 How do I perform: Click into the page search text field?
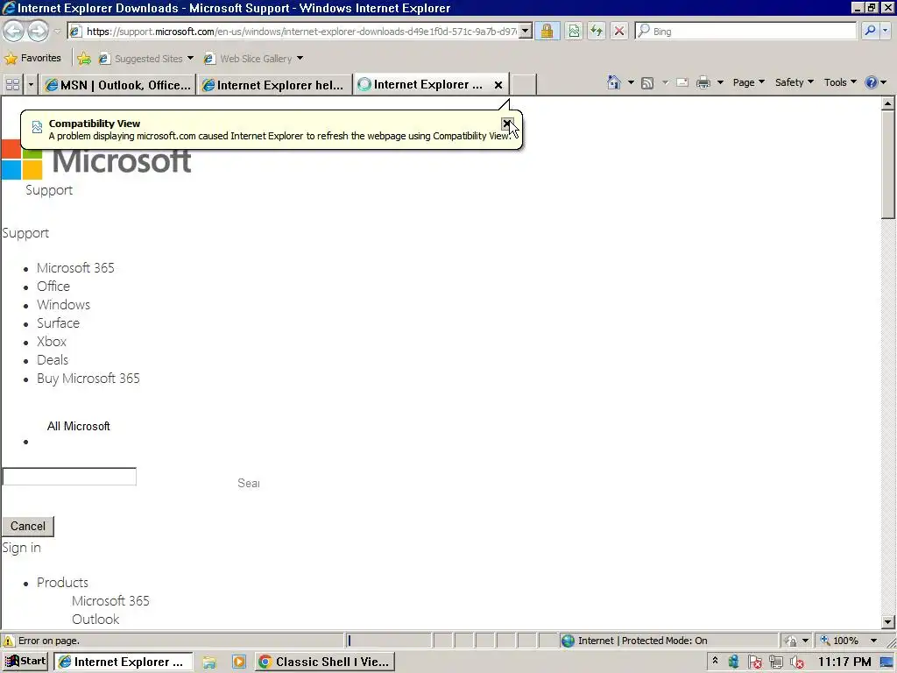tap(69, 476)
